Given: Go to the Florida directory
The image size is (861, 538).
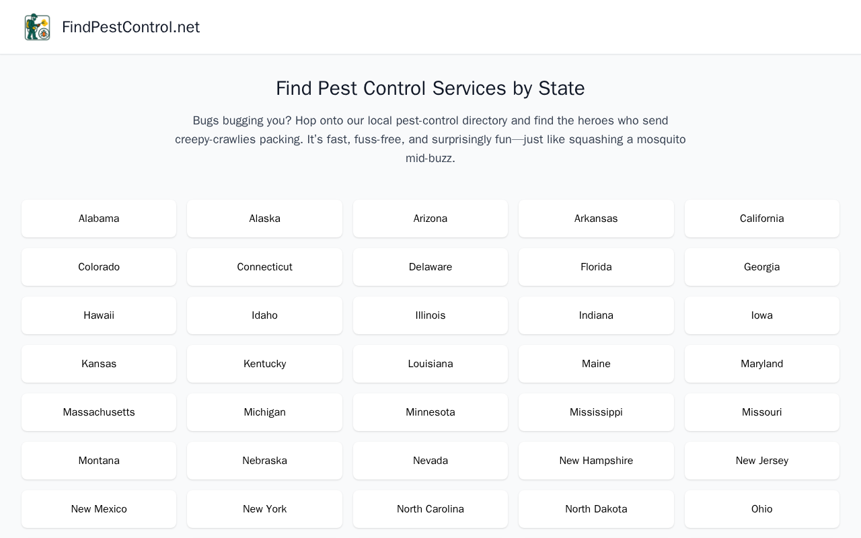Looking at the screenshot, I should click(596, 267).
